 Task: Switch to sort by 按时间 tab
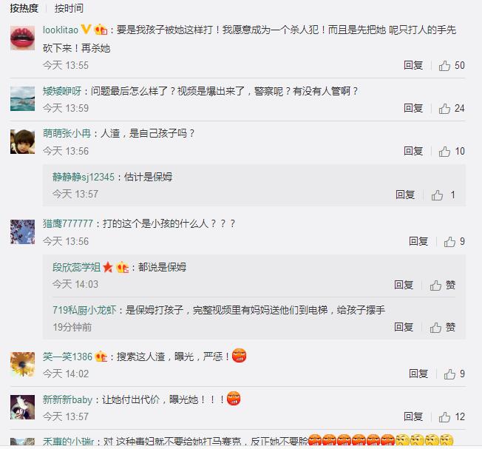[x=69, y=8]
